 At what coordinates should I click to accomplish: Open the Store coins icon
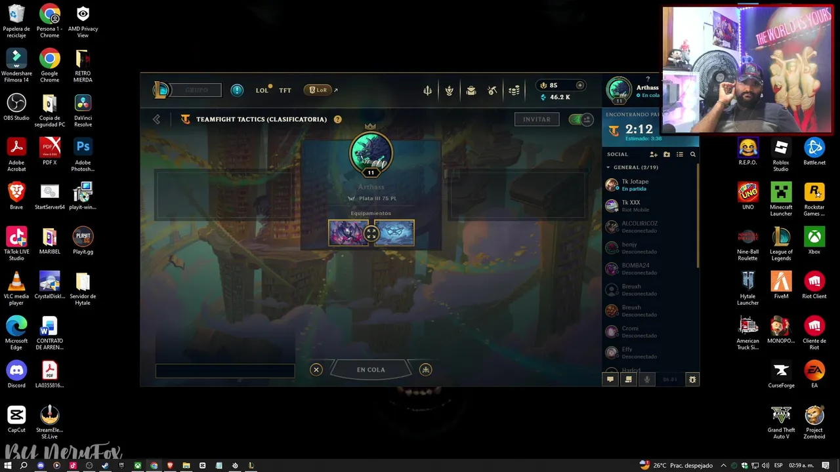click(514, 90)
